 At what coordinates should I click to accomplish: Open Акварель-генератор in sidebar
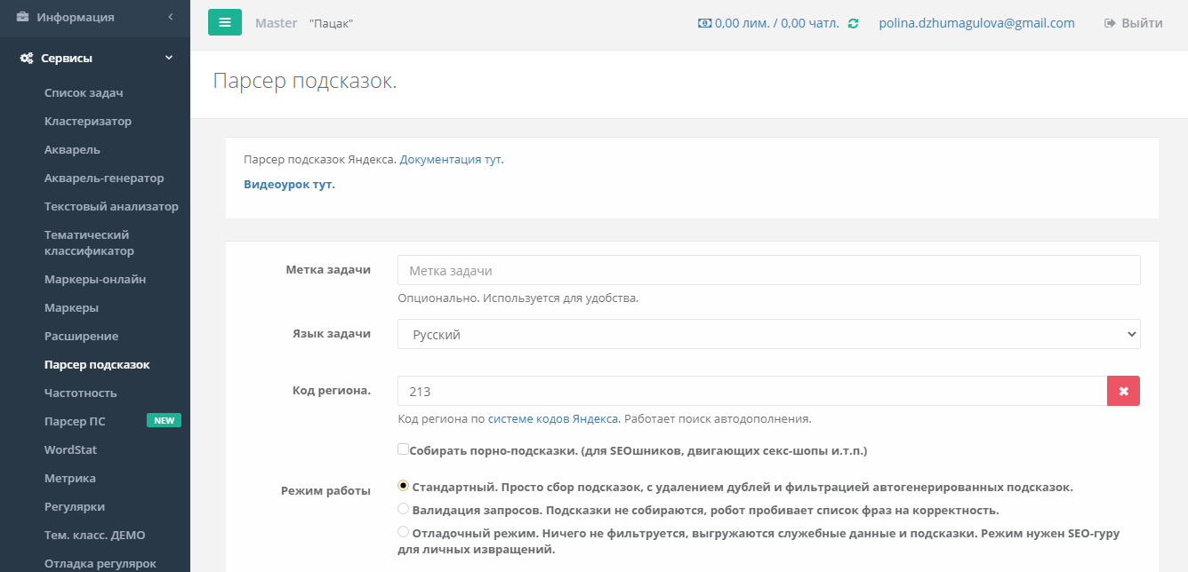tap(104, 179)
